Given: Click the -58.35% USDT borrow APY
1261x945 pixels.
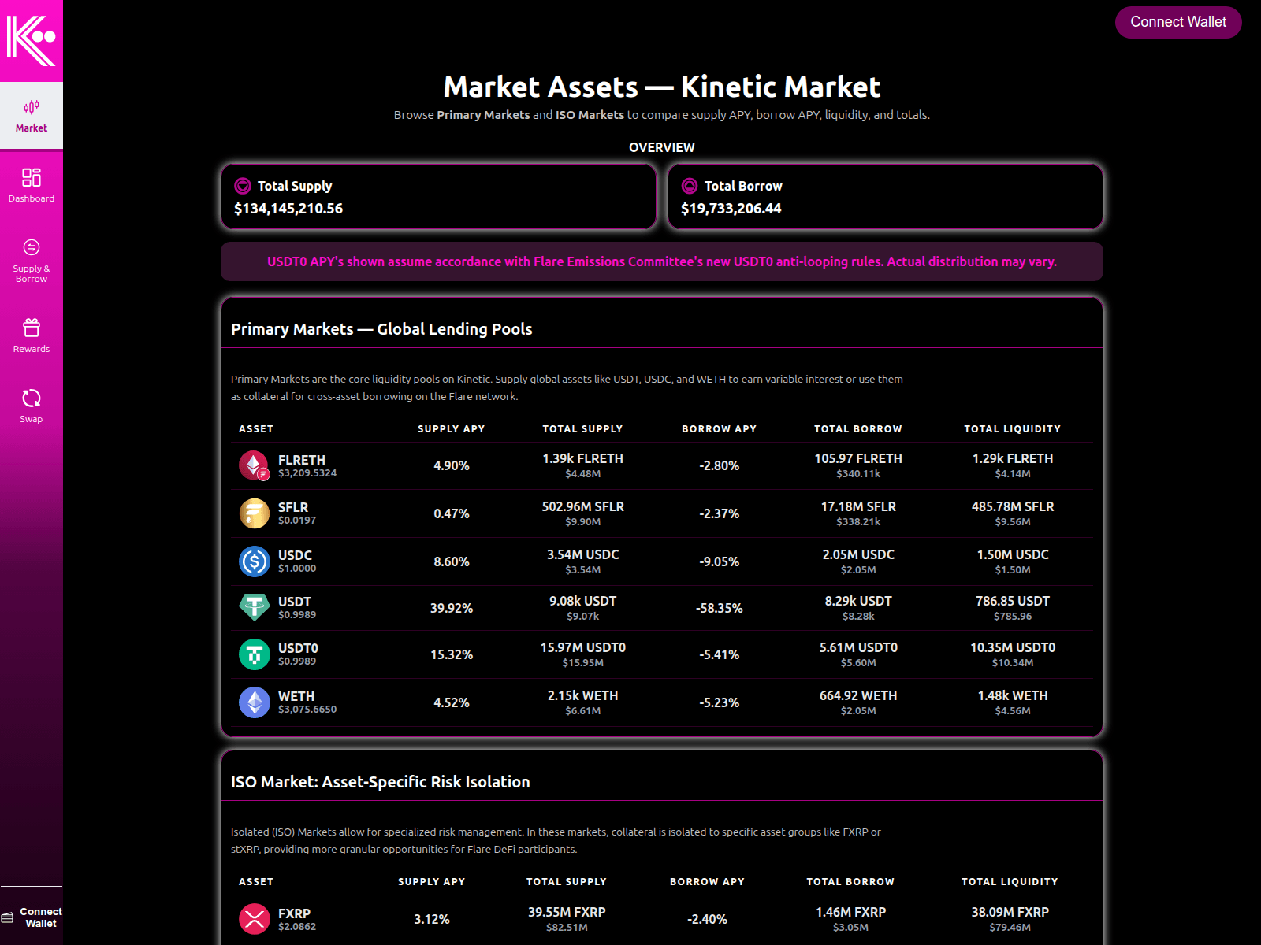Looking at the screenshot, I should pos(720,608).
